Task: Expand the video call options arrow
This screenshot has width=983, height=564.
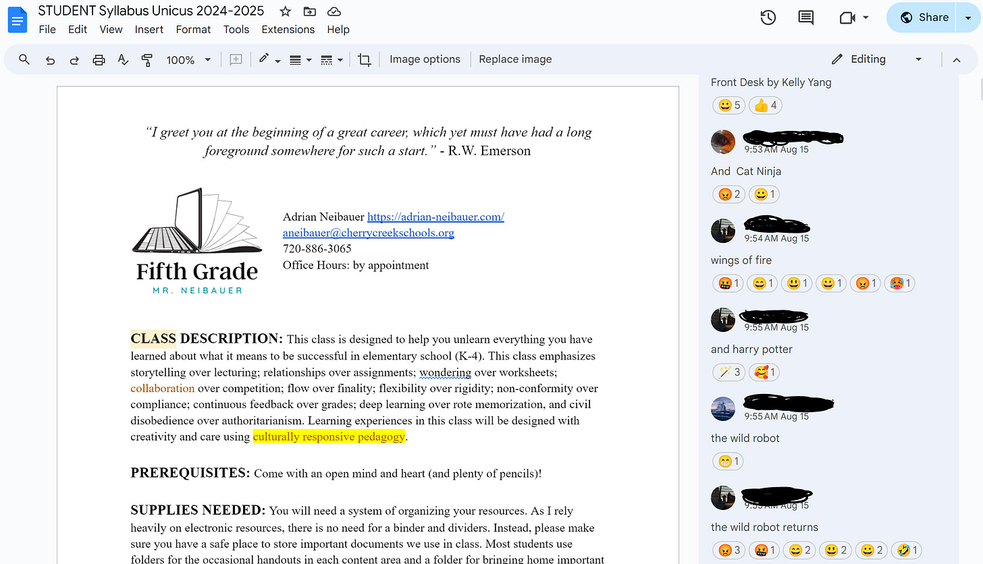Action: (866, 18)
